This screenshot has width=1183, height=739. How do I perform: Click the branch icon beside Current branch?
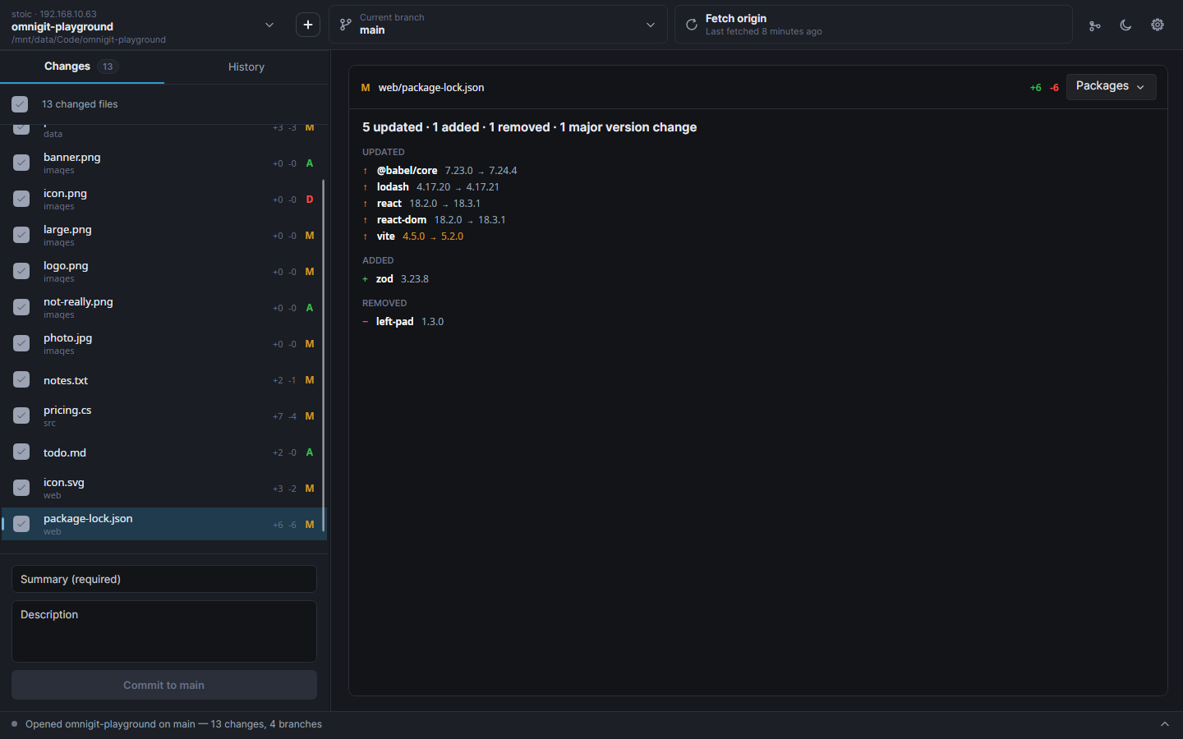click(x=346, y=25)
